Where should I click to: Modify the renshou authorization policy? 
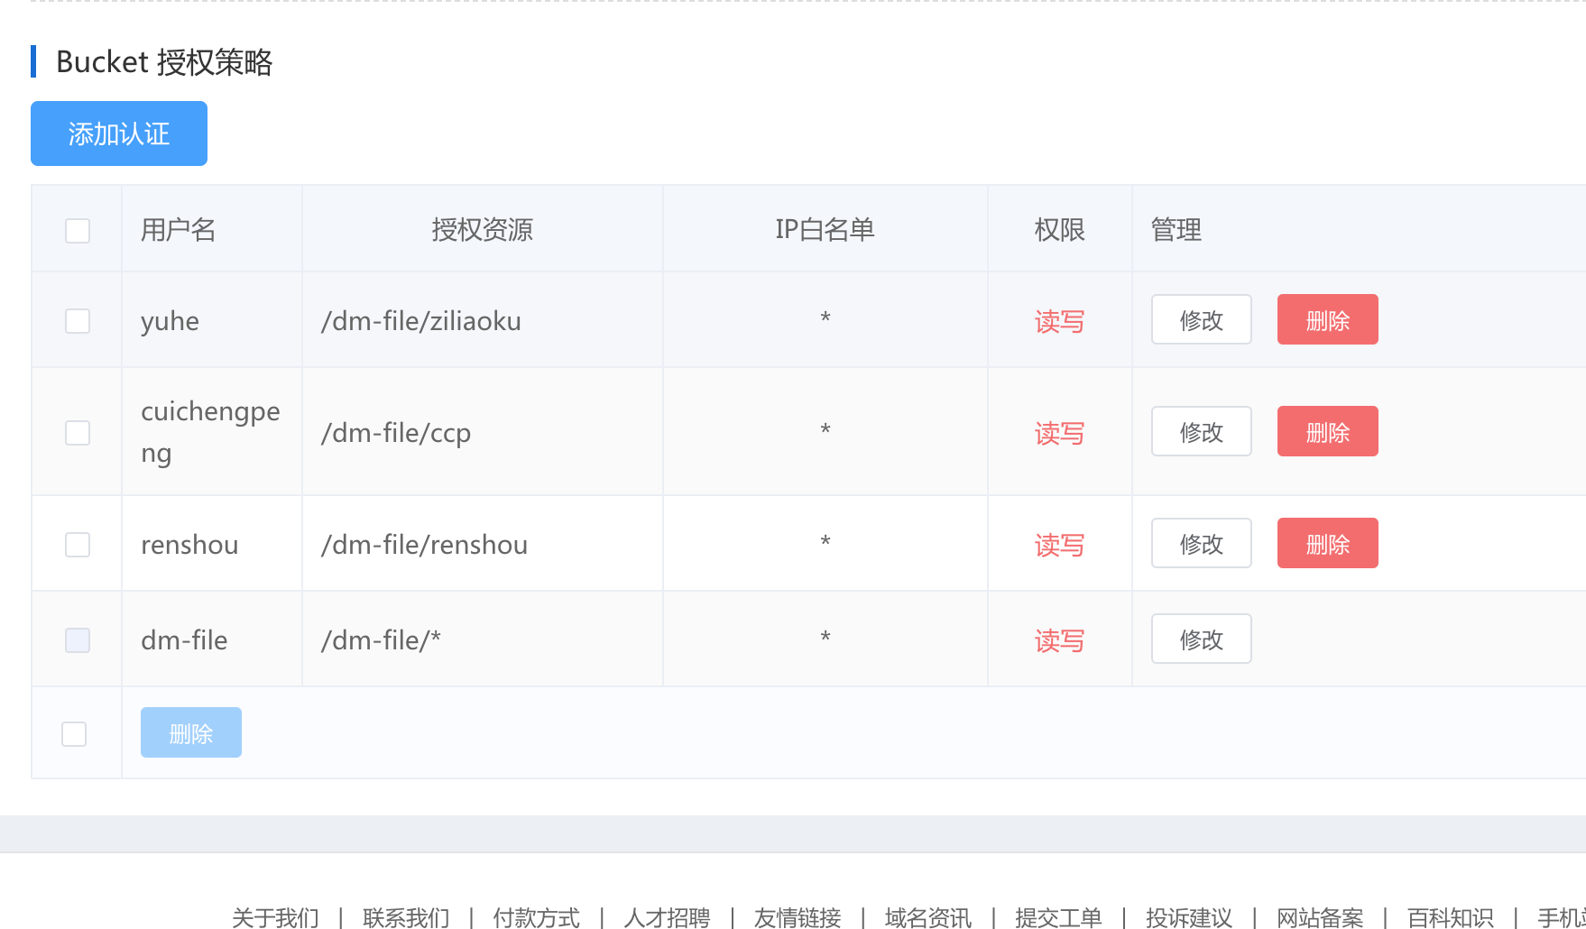tap(1201, 544)
